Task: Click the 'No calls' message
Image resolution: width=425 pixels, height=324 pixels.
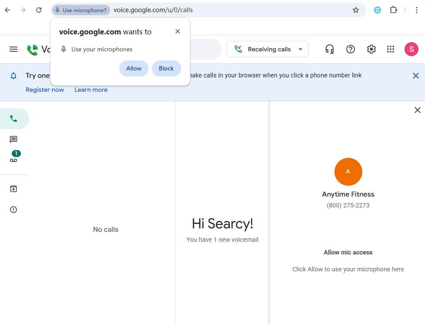Action: pos(105,230)
